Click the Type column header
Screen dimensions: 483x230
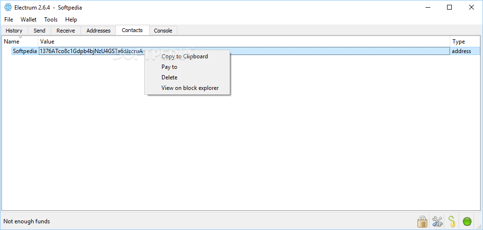[465, 42]
